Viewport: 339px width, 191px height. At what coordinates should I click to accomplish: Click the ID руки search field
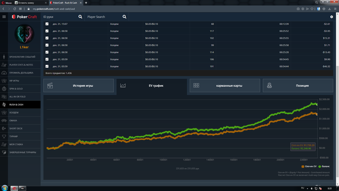[60, 16]
